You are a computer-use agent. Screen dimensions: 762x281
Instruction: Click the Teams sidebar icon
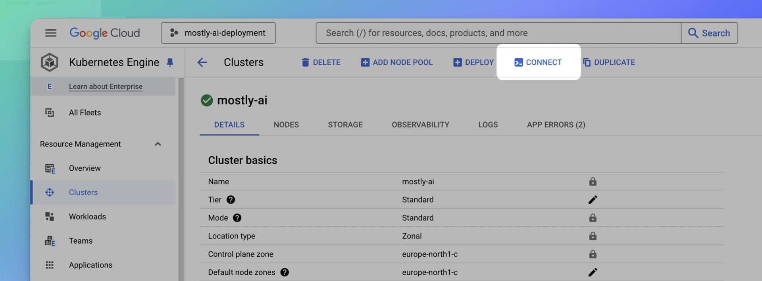point(50,241)
